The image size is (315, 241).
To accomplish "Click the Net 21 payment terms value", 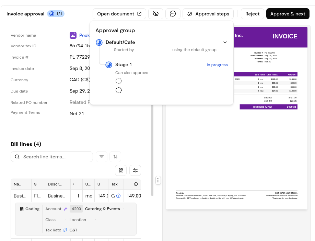I will pyautogui.click(x=77, y=113).
